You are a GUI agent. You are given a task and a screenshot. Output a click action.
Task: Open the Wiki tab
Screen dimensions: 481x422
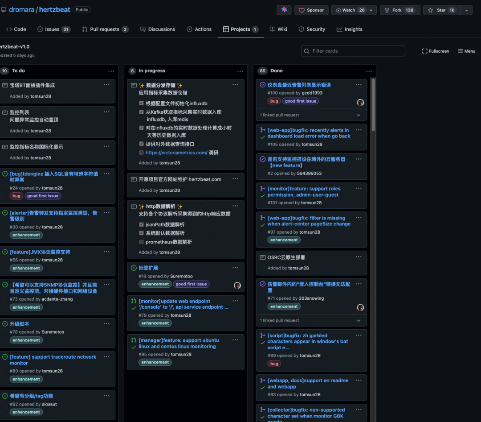click(278, 29)
